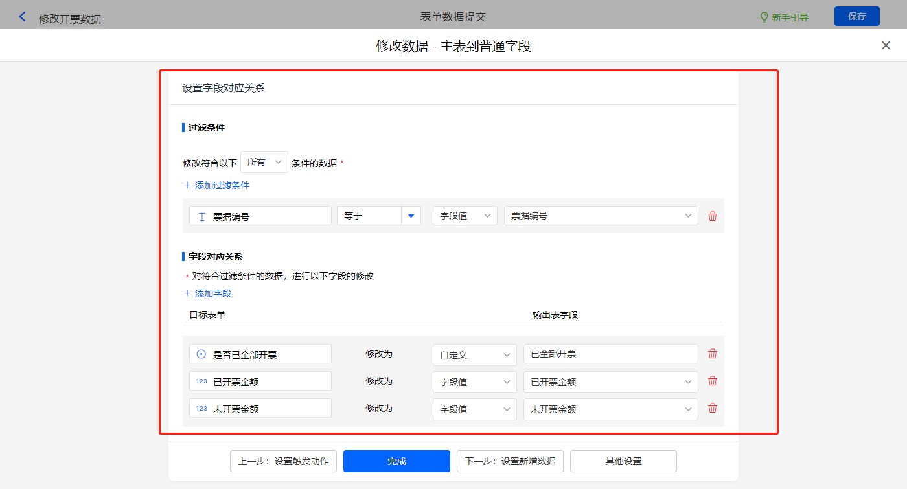Go to 下一步：设置新增数据
Viewport: 907px width, 489px height.
pyautogui.click(x=510, y=461)
